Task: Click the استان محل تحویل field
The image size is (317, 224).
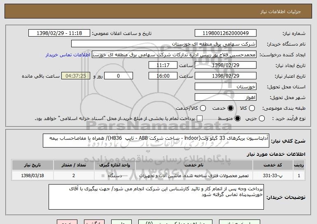Action: pyautogui.click(x=225, y=86)
